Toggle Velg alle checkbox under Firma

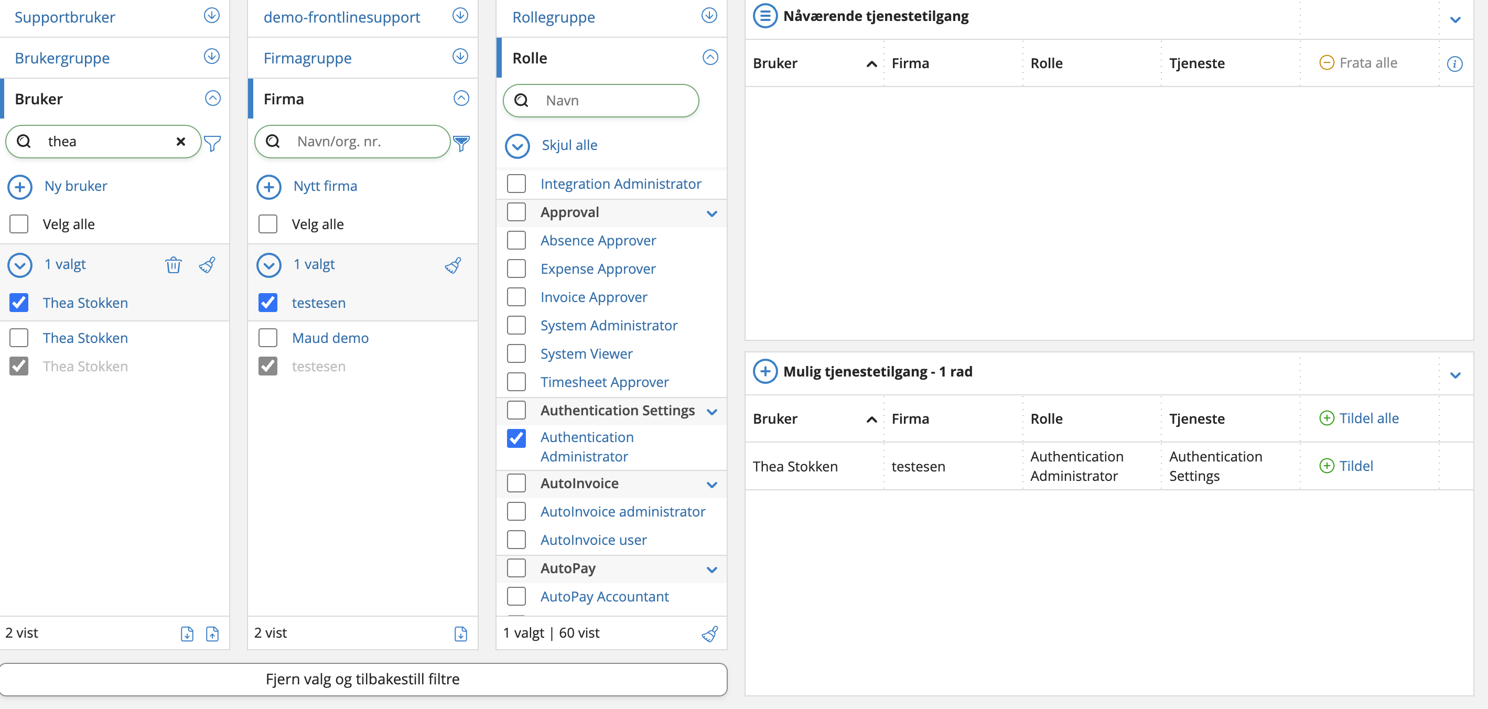click(x=268, y=224)
